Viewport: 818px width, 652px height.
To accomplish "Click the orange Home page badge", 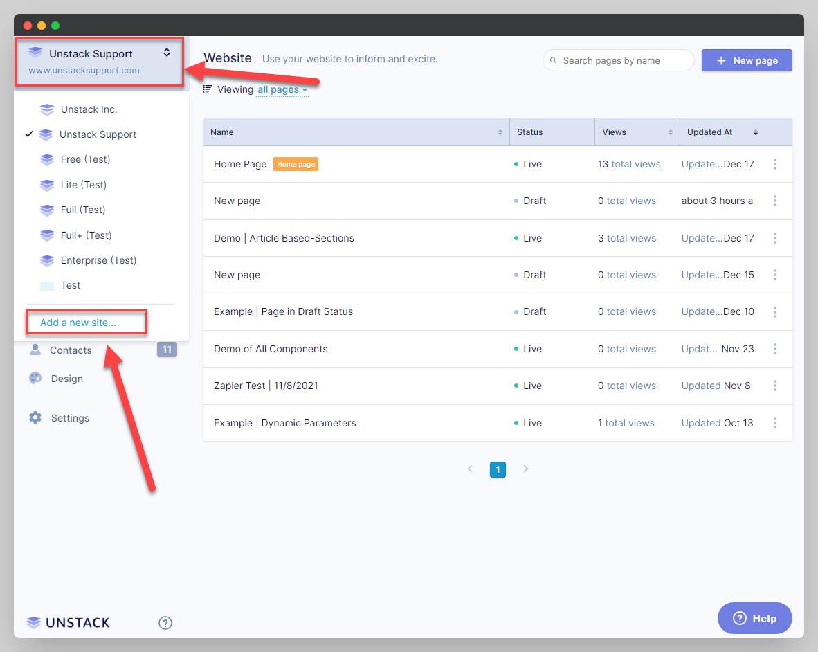I will (296, 164).
